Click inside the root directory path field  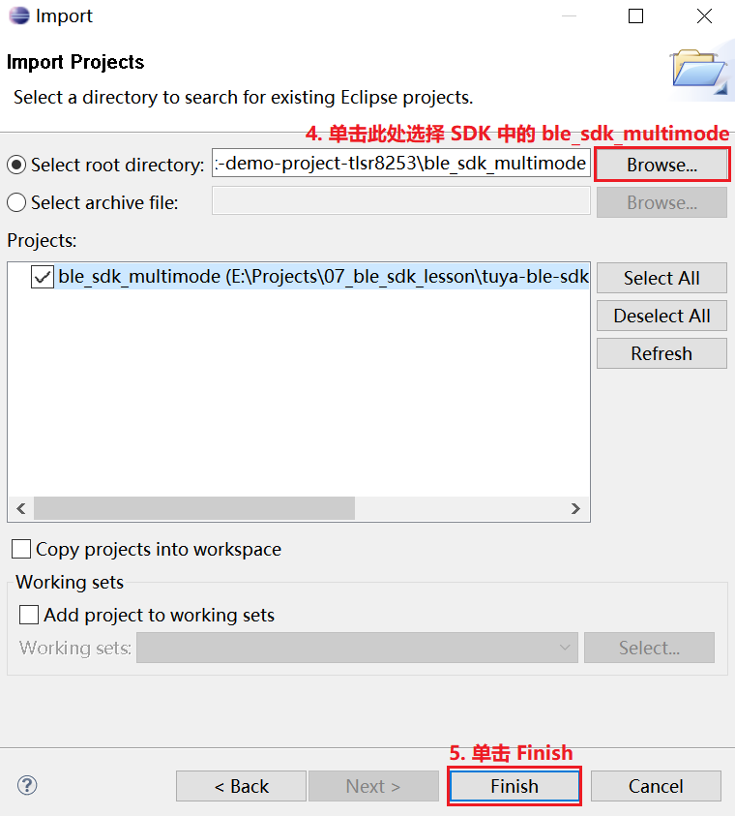tap(400, 164)
